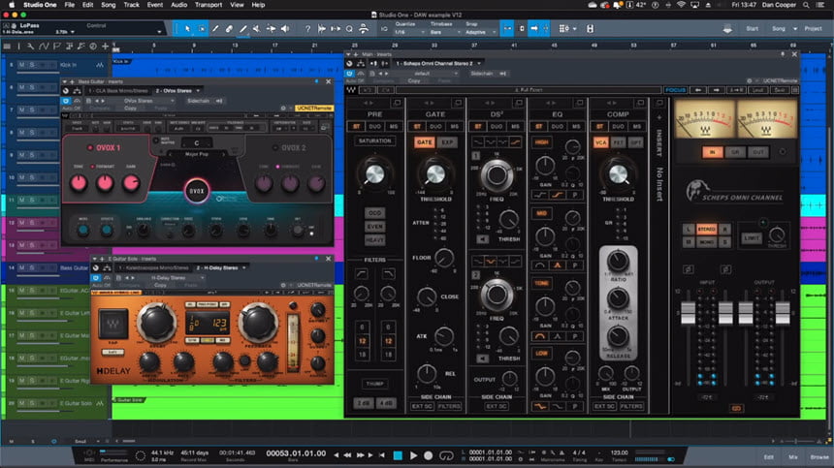Click the FOCUS button in the Scheps plugin

pos(676,90)
